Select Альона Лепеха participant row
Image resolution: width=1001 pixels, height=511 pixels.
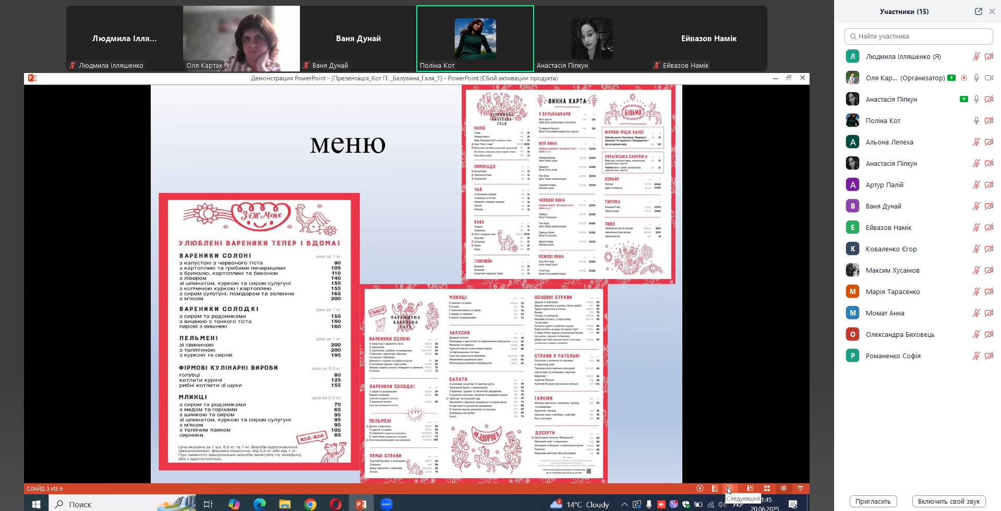(x=918, y=142)
